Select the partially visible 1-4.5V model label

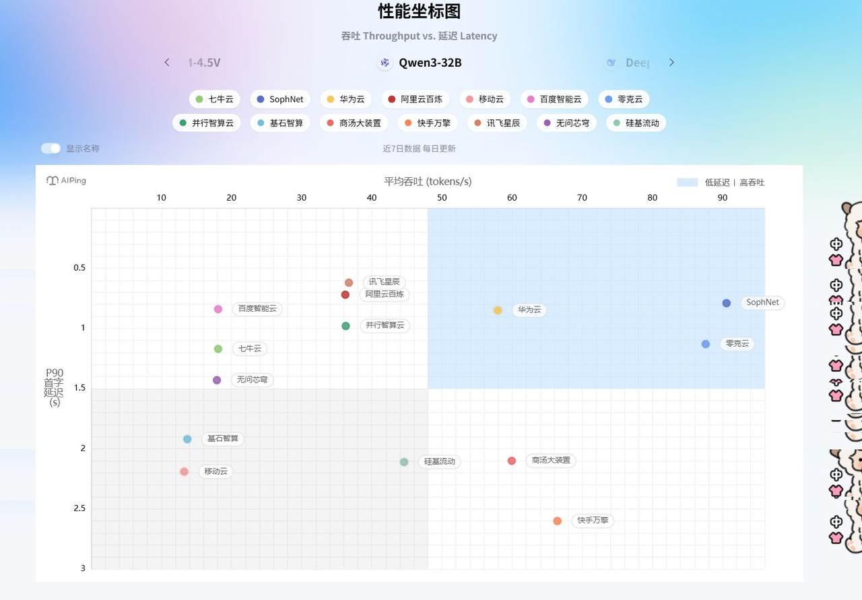click(204, 62)
